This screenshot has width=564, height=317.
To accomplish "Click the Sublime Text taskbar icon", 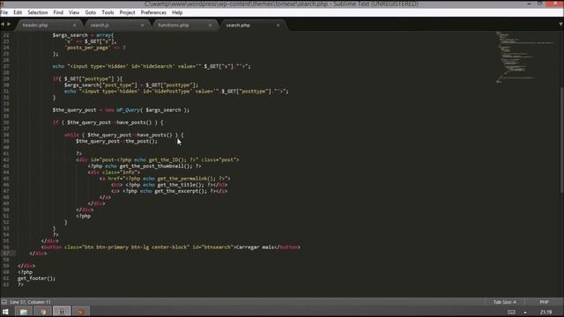I will click(62, 312).
